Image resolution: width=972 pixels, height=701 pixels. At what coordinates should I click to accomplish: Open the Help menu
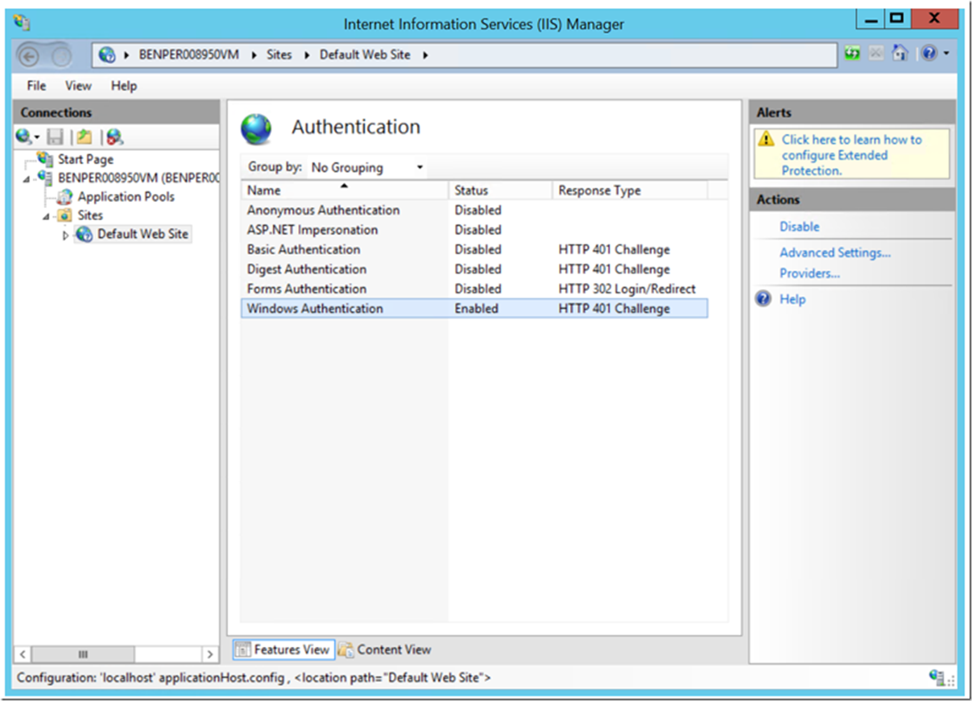124,86
